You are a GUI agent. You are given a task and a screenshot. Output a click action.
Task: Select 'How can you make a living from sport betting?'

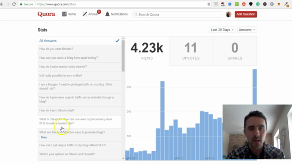[79, 58]
